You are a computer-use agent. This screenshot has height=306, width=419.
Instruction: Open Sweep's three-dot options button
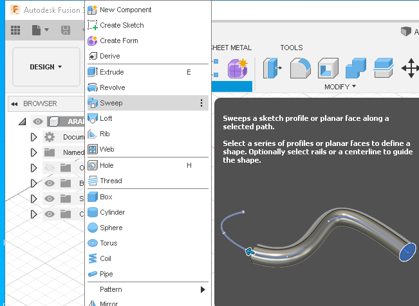tap(201, 103)
